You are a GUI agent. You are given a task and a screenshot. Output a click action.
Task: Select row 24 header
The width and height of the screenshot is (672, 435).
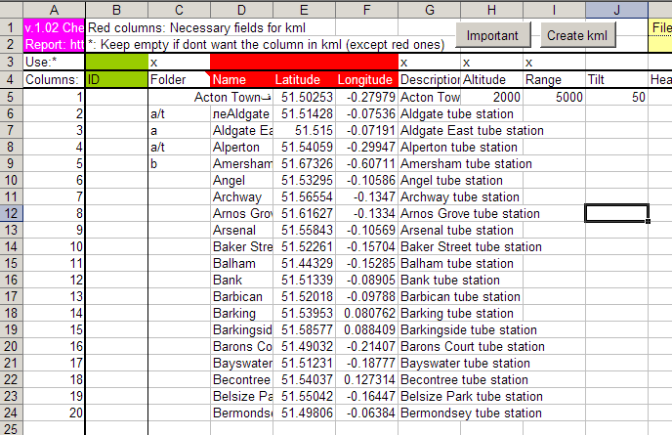pos(11,413)
